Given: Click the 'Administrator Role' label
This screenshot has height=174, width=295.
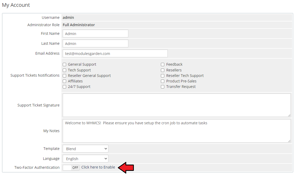Looking at the screenshot, I should tap(44, 25).
